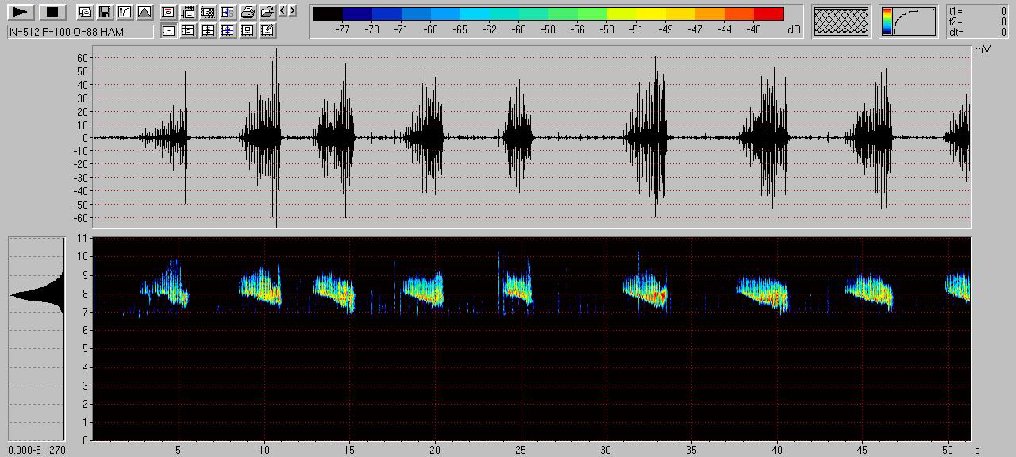Open the color palette curve settings button
Screen dimensions: 1016x457
click(910, 21)
